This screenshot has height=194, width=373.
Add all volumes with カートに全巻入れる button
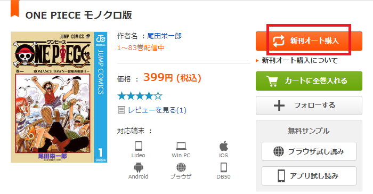[309, 81]
